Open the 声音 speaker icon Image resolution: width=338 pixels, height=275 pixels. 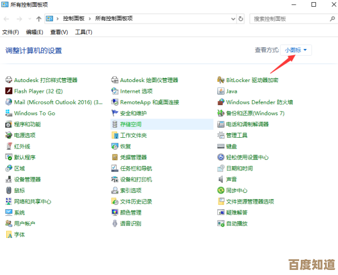click(221, 179)
